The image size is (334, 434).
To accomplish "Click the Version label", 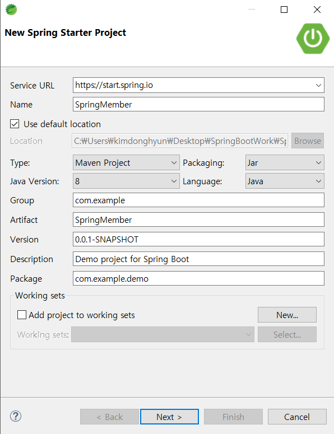I will coord(24,240).
